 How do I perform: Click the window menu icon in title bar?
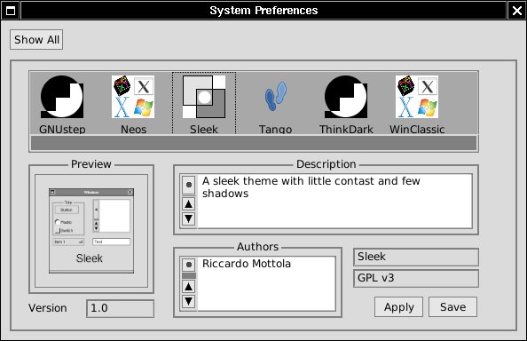[x=11, y=11]
